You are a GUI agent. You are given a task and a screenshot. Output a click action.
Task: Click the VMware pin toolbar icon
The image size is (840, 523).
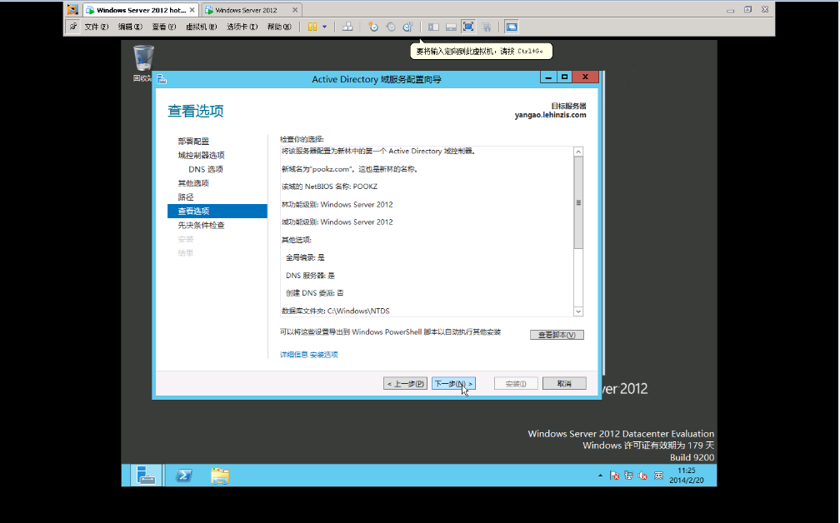[x=72, y=26]
